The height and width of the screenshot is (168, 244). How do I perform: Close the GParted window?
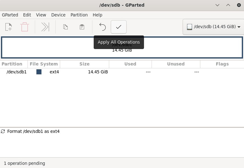coord(239,5)
